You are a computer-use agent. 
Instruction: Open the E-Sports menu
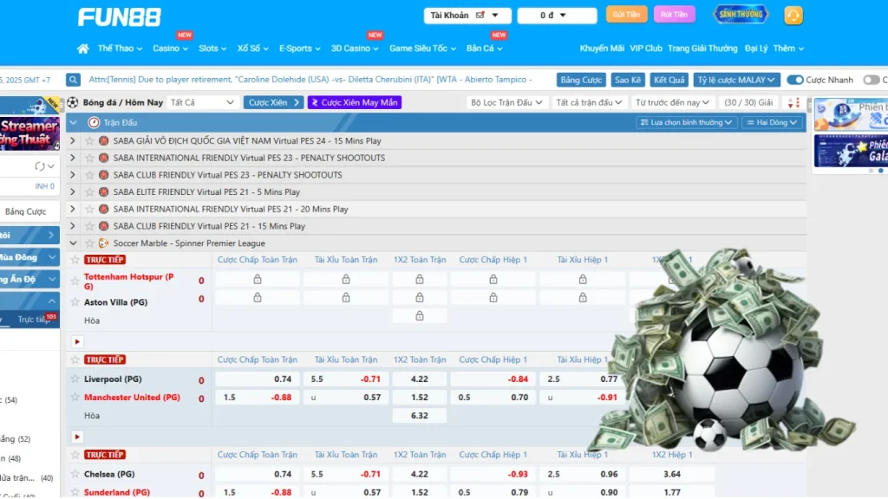299,49
